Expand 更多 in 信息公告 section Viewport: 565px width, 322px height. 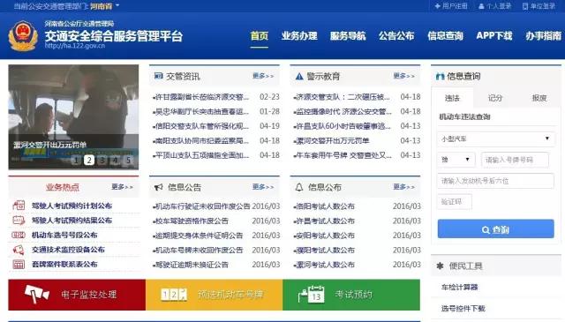tap(263, 187)
